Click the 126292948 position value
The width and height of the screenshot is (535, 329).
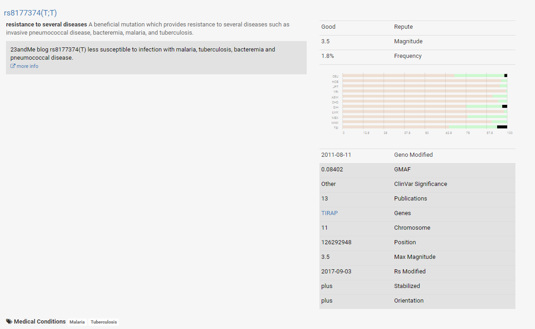tap(336, 242)
